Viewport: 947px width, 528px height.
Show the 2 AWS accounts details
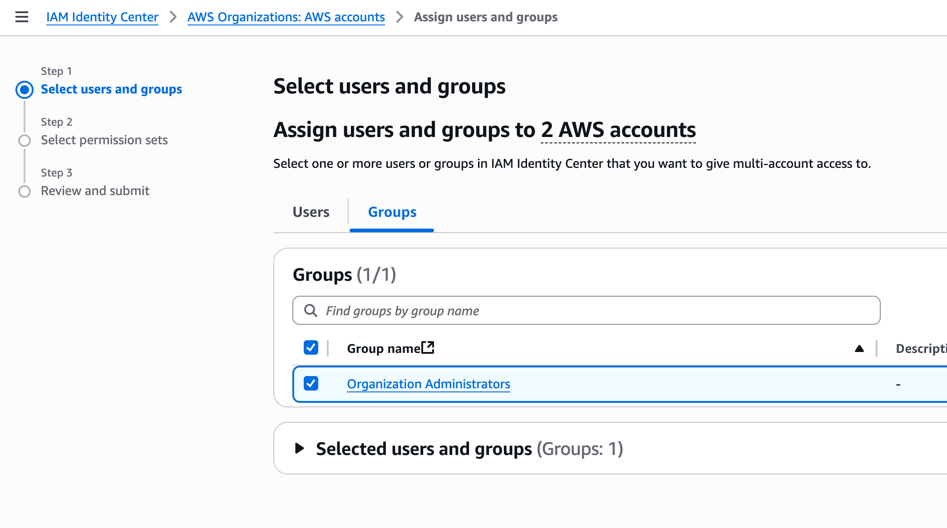(618, 130)
